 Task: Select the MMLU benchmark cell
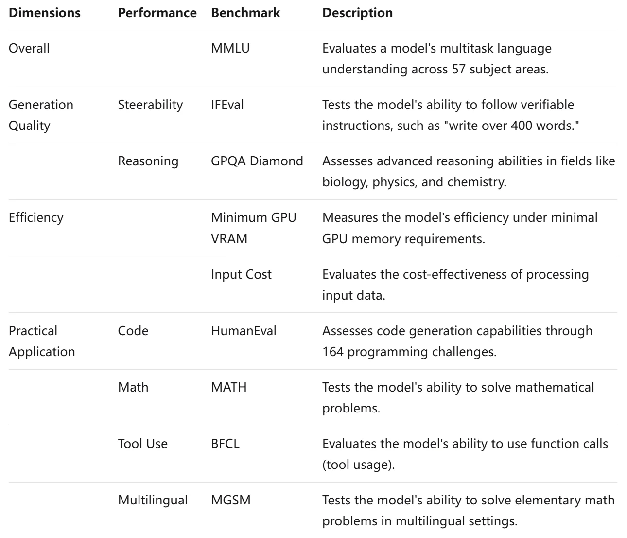230,48
